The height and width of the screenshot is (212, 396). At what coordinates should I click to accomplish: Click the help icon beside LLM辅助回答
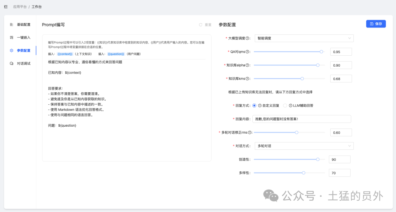290,105
